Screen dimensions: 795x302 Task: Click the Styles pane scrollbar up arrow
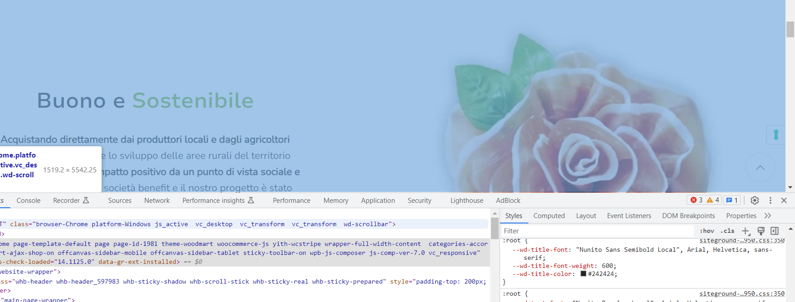791,229
